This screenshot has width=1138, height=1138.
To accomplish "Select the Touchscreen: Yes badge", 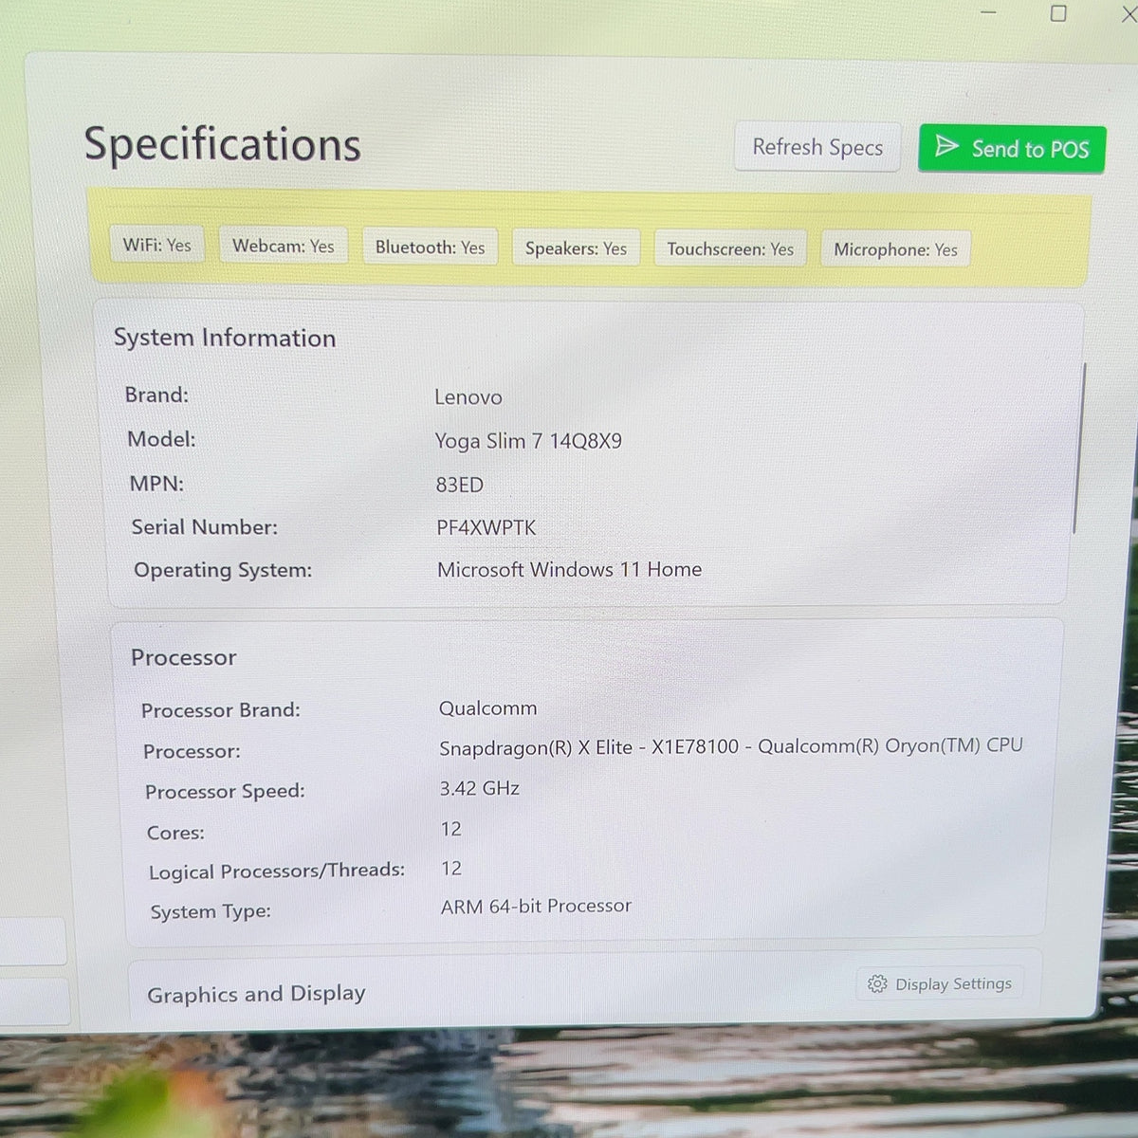I will 730,248.
